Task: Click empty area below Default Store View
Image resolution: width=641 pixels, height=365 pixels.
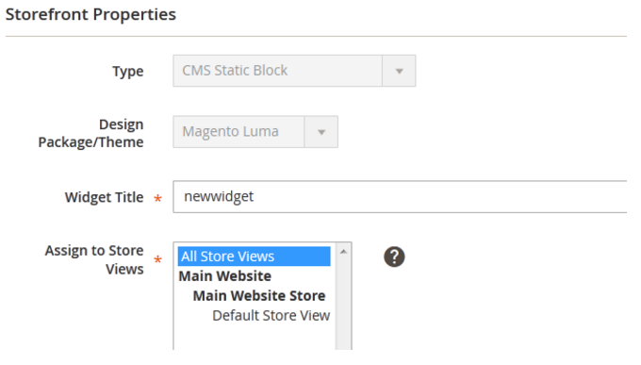Action: [x=254, y=338]
